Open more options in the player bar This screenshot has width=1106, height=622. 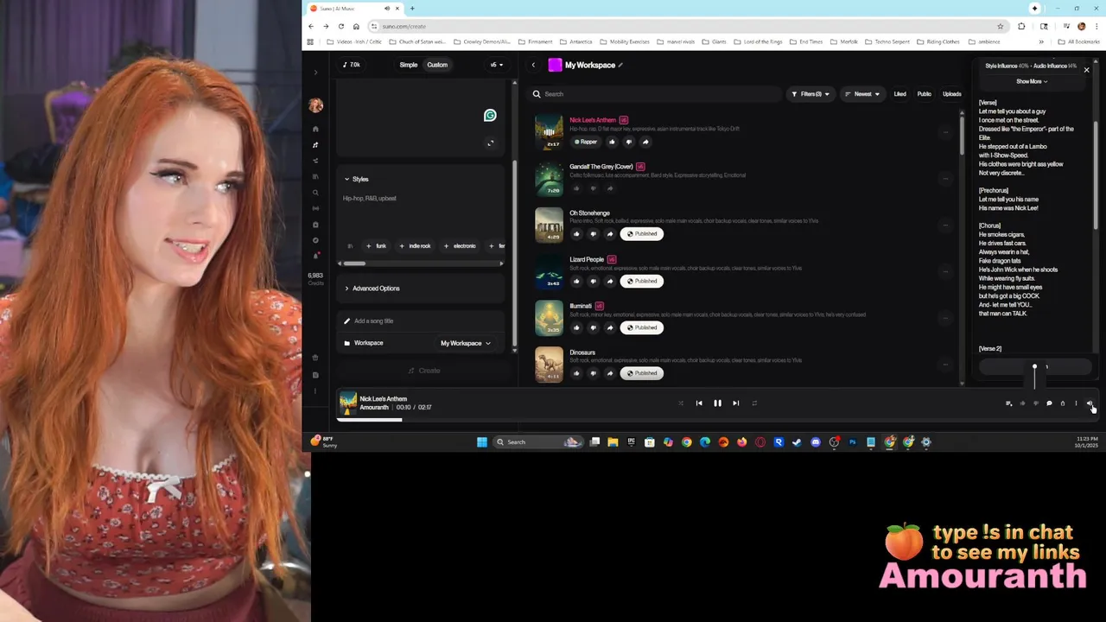[1076, 403]
